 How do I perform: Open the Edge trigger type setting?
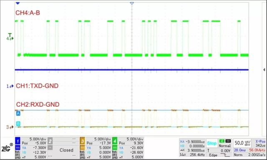(213, 155)
